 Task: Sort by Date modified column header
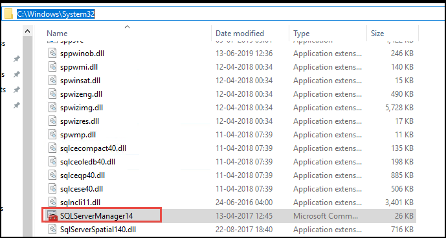240,34
